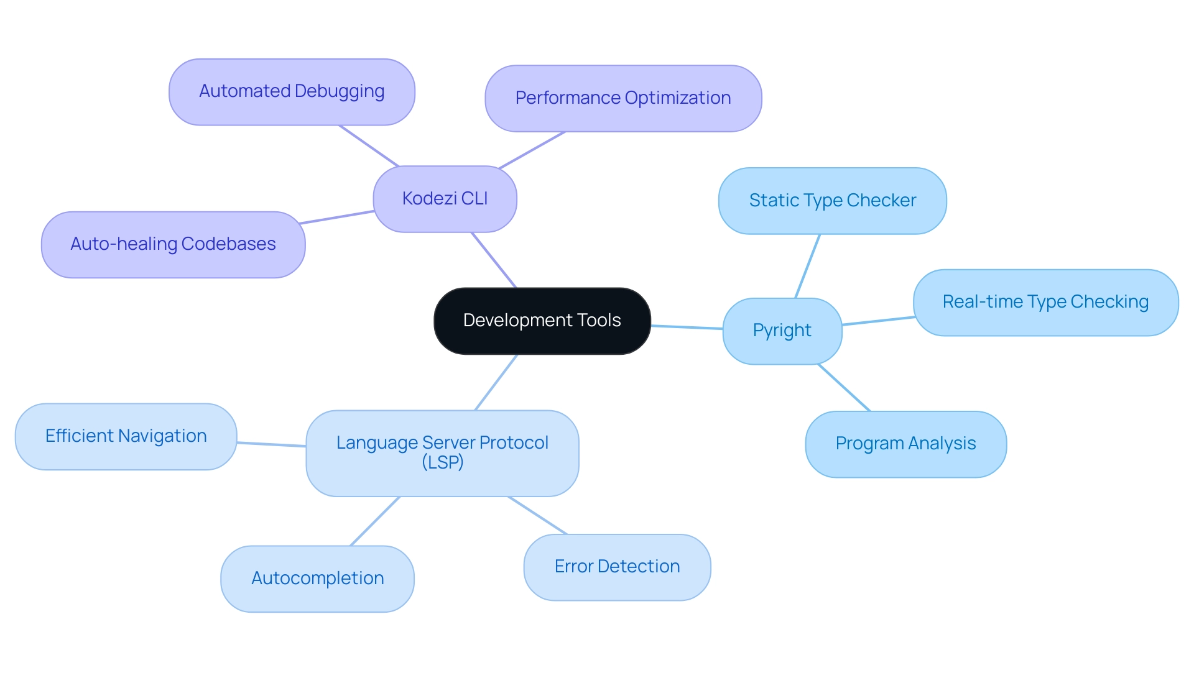Select the Efficient Navigation node
Screen dimensions: 1194x673
pos(126,436)
